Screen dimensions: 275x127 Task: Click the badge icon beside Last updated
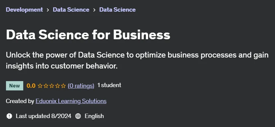pyautogui.click(x=9, y=116)
